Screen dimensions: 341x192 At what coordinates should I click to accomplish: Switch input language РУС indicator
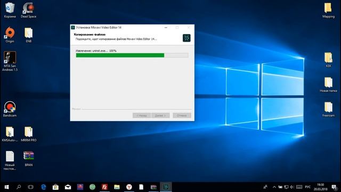coord(307,187)
